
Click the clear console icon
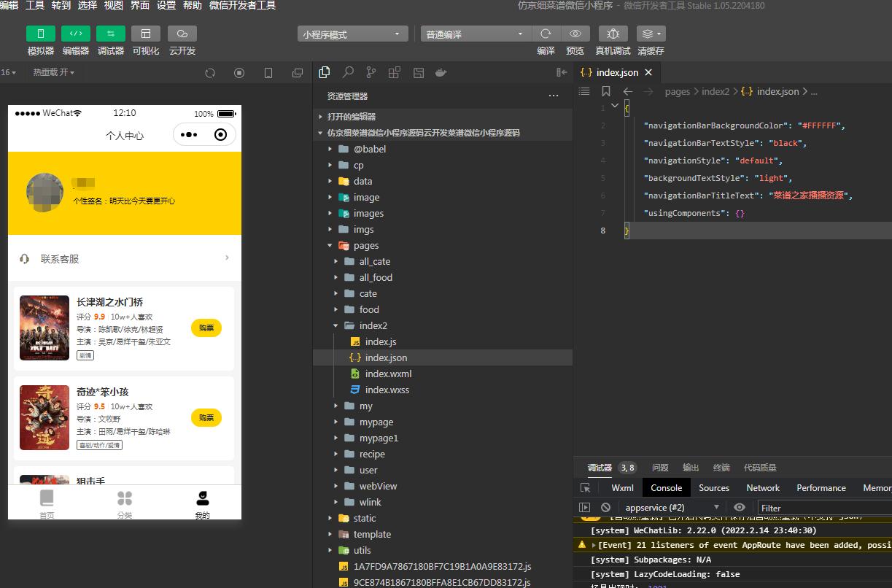click(x=605, y=507)
